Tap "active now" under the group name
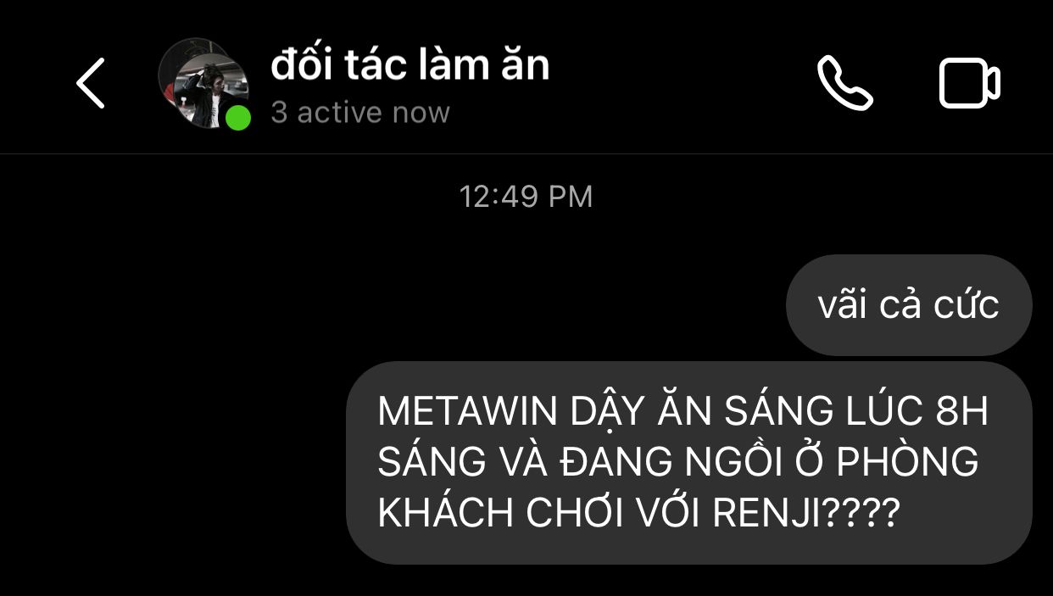This screenshot has height=596, width=1053. [373, 113]
